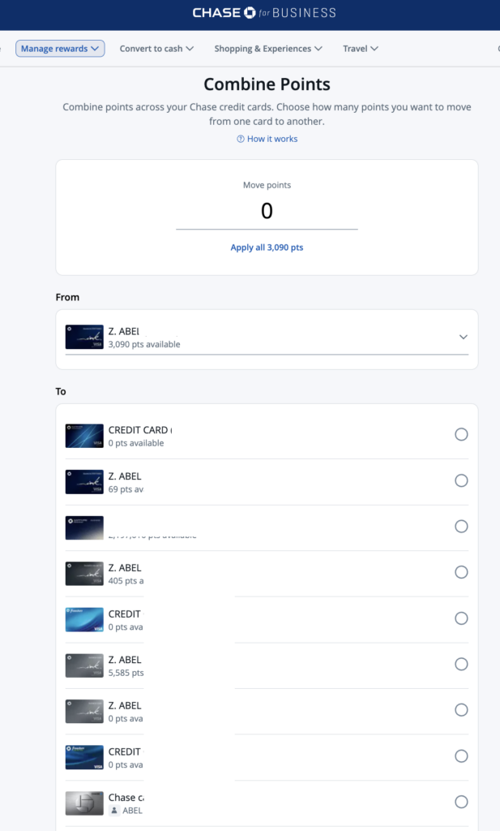Image resolution: width=500 pixels, height=831 pixels.
Task: Open the Shopping & Experiences dropdown
Action: (x=267, y=49)
